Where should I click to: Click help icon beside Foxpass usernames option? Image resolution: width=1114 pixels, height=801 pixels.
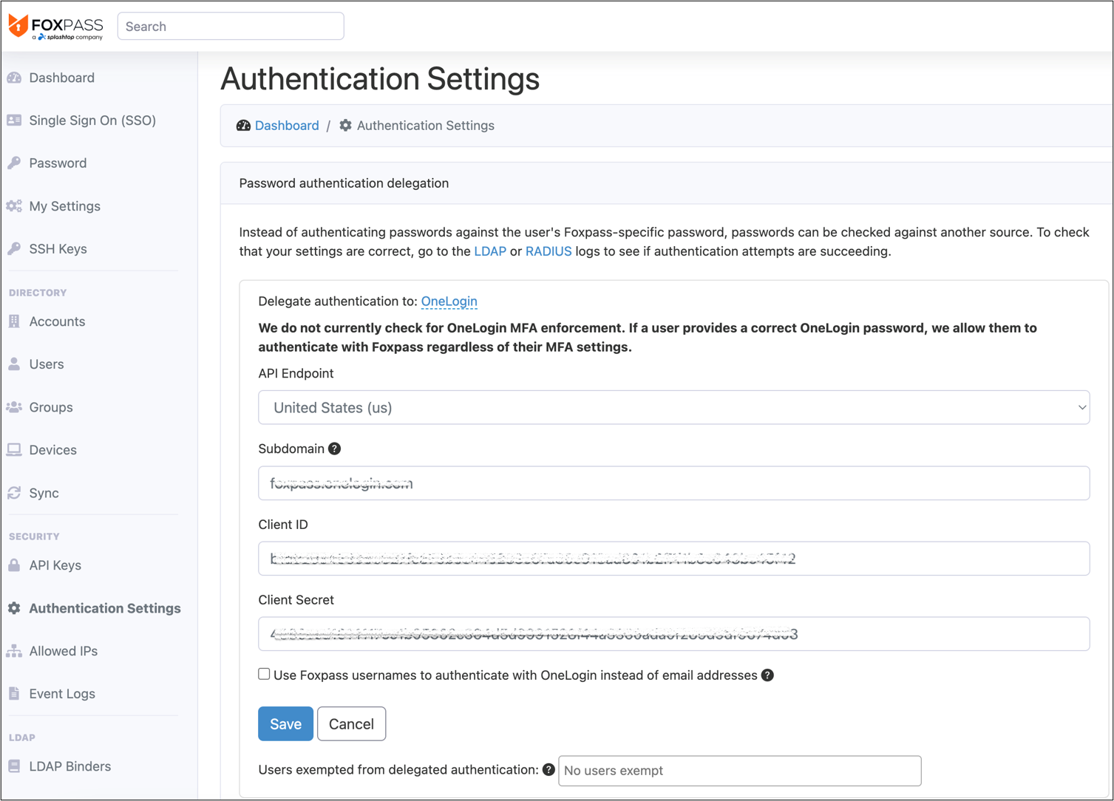(x=767, y=675)
